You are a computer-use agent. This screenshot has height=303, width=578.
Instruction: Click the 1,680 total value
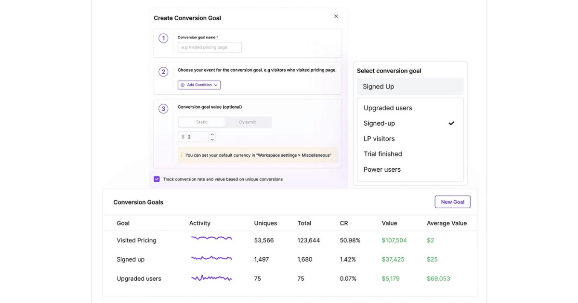(305, 259)
